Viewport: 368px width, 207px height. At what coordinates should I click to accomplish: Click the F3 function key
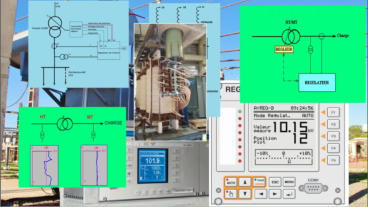point(333,136)
